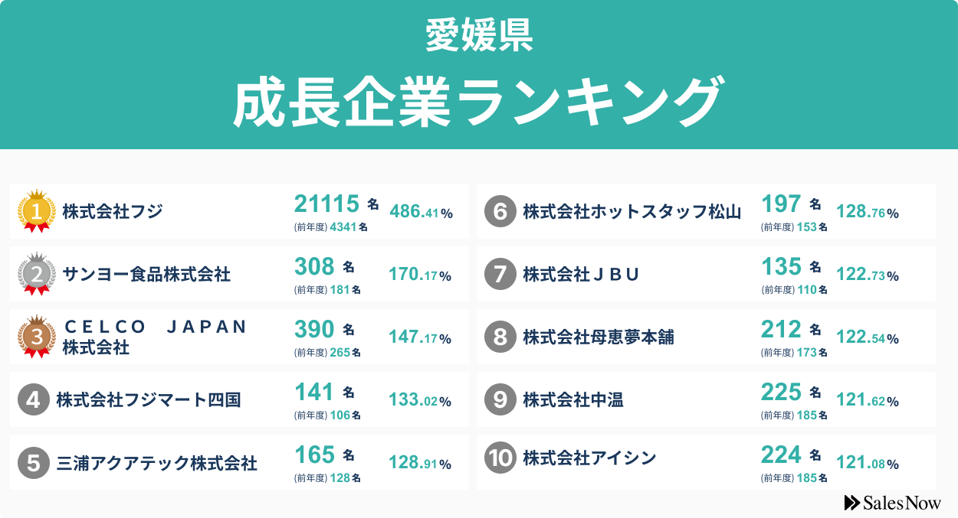Click the gray number 7 rank badge
Viewport: 958px width, 518px height.
click(500, 274)
